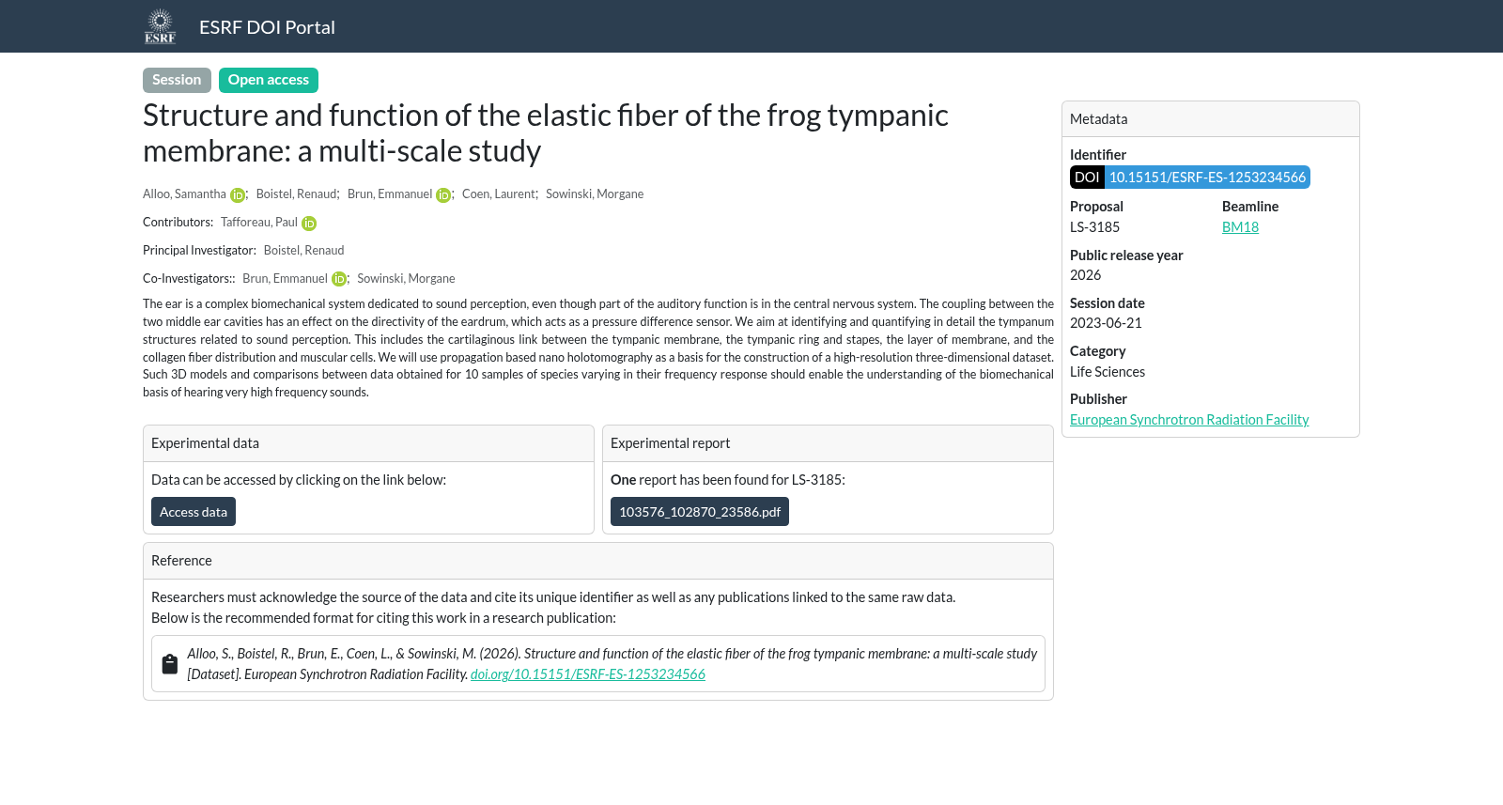Copy citation using the clipboard icon
This screenshot has height=805, width=1503.
click(x=170, y=664)
